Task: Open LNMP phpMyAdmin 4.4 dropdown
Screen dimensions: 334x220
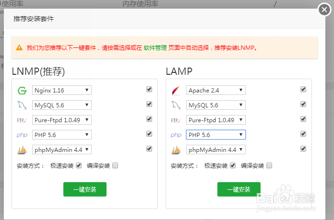Action: click(62, 150)
